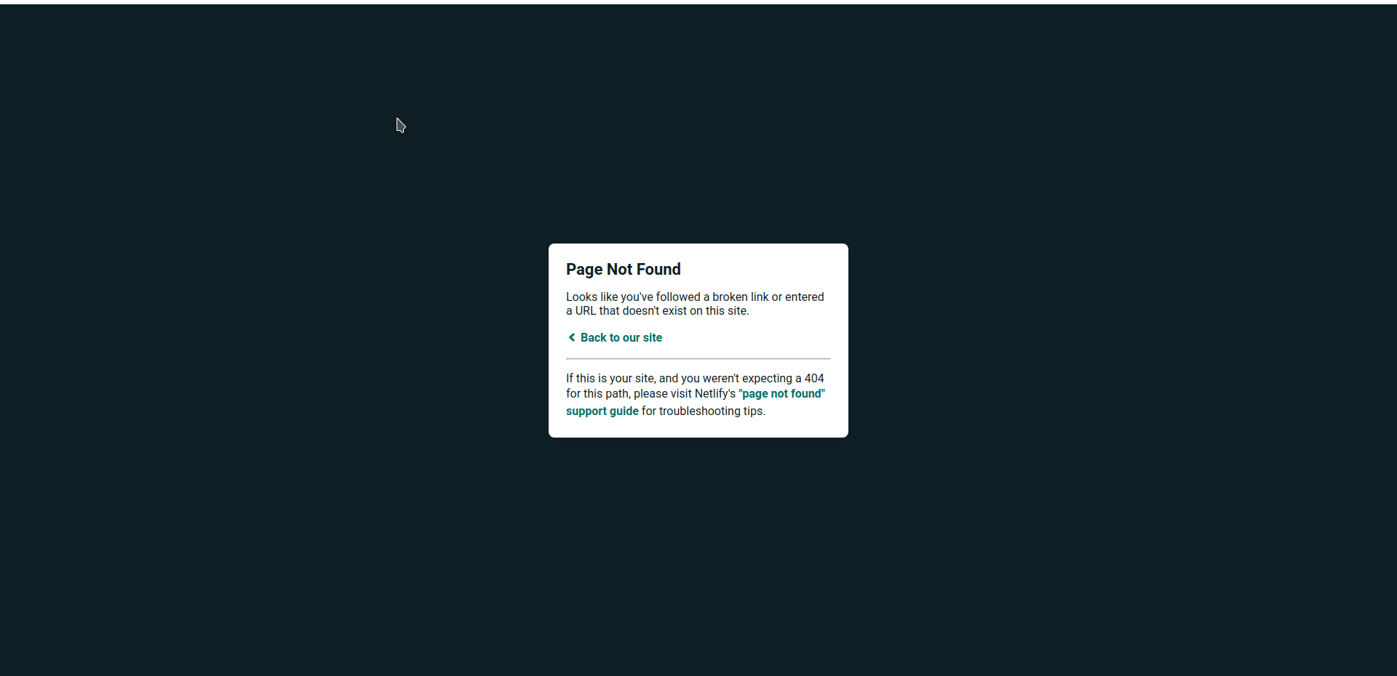This screenshot has height=676, width=1397.
Task: Click the left-pointing chevron icon before 'Back to our site'
Action: coord(572,337)
